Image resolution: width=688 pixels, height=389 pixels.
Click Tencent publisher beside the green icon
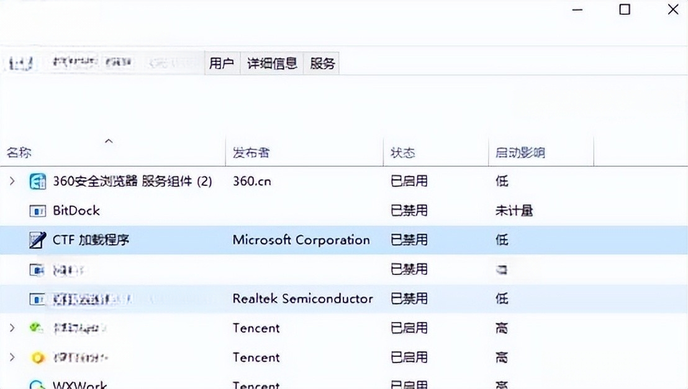click(x=256, y=328)
